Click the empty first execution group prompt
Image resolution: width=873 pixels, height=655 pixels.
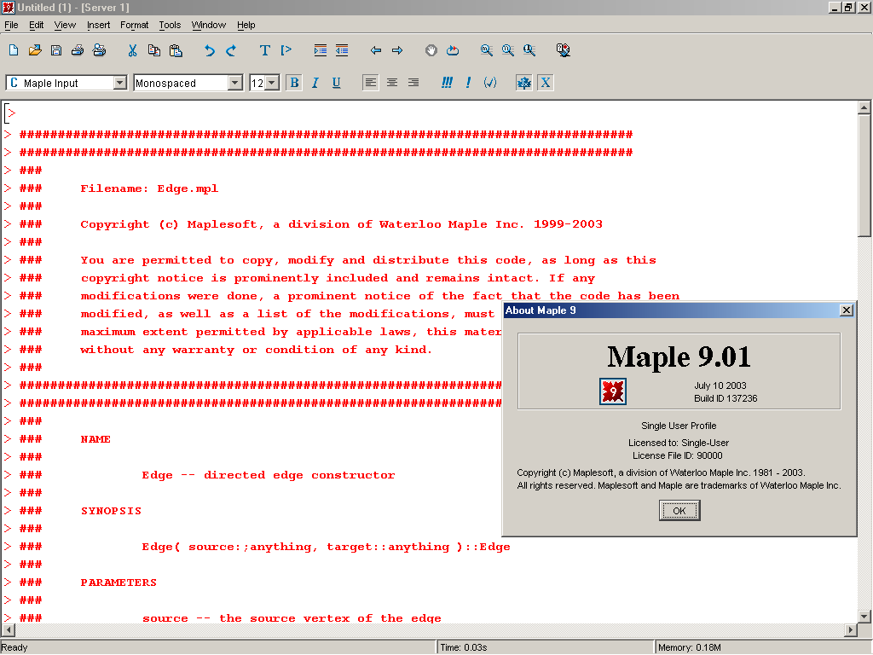coord(10,113)
